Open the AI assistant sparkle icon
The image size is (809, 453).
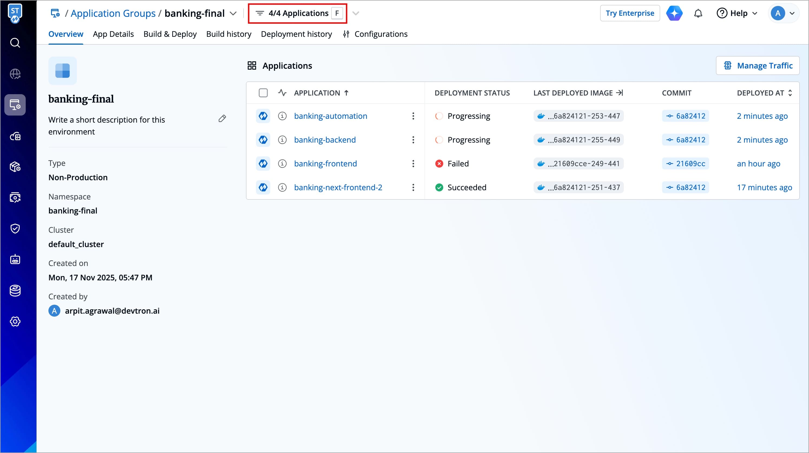pos(674,13)
